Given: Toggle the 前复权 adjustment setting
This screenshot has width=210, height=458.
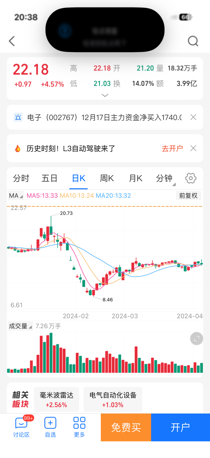Looking at the screenshot, I should tap(188, 196).
